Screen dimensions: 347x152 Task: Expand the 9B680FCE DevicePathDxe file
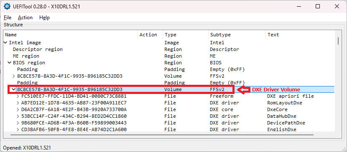pos(18,123)
